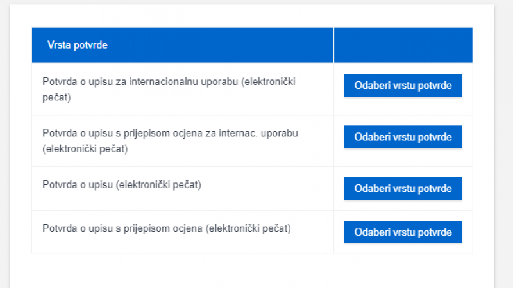Click 'Potvrda o upisu s prijepisom ocjena (elektronički pečat)' text

click(166, 228)
